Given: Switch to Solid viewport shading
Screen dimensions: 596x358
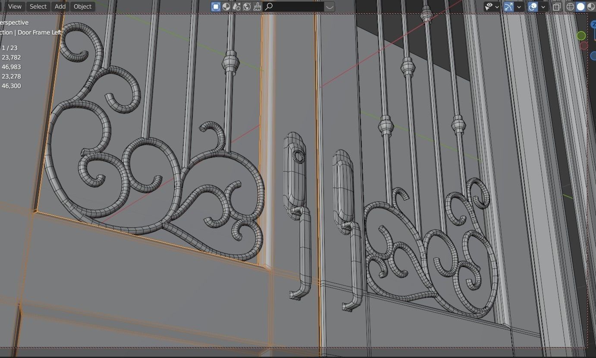Looking at the screenshot, I should point(580,6).
